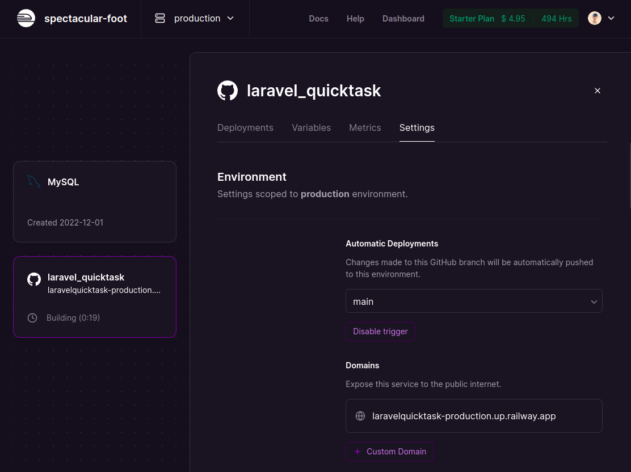Open the main branch selection dropdown
631x472 pixels.
point(474,301)
